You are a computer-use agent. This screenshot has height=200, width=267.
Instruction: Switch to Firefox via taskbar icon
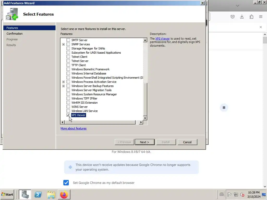pyautogui.click(x=64, y=194)
